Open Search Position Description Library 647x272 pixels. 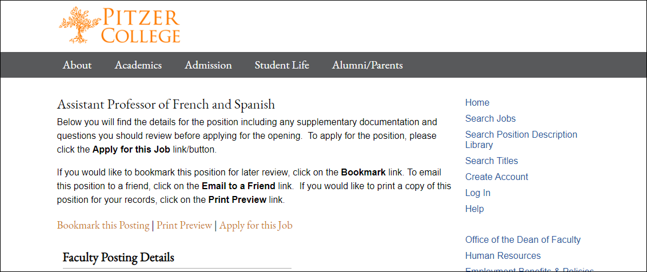click(x=521, y=139)
